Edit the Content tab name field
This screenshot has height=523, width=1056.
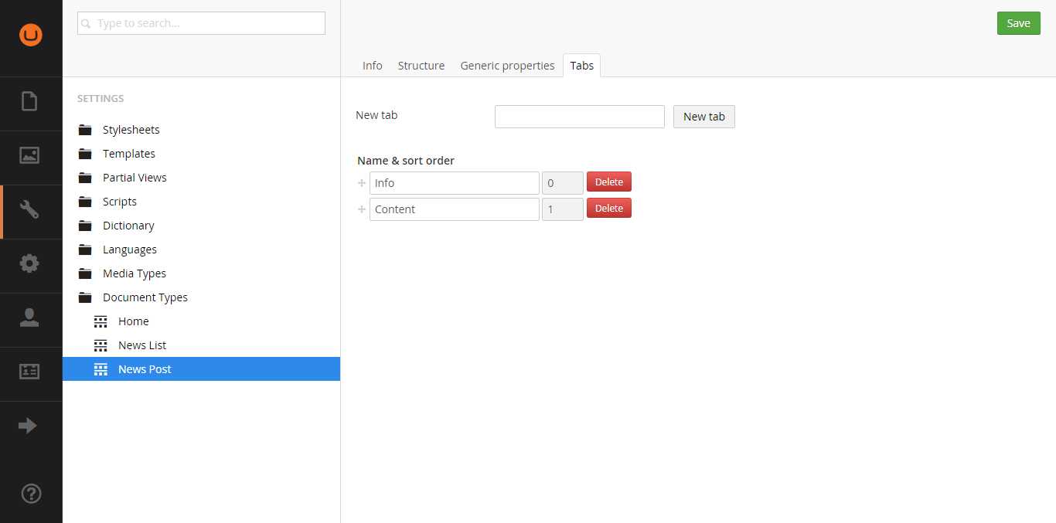pyautogui.click(x=455, y=209)
